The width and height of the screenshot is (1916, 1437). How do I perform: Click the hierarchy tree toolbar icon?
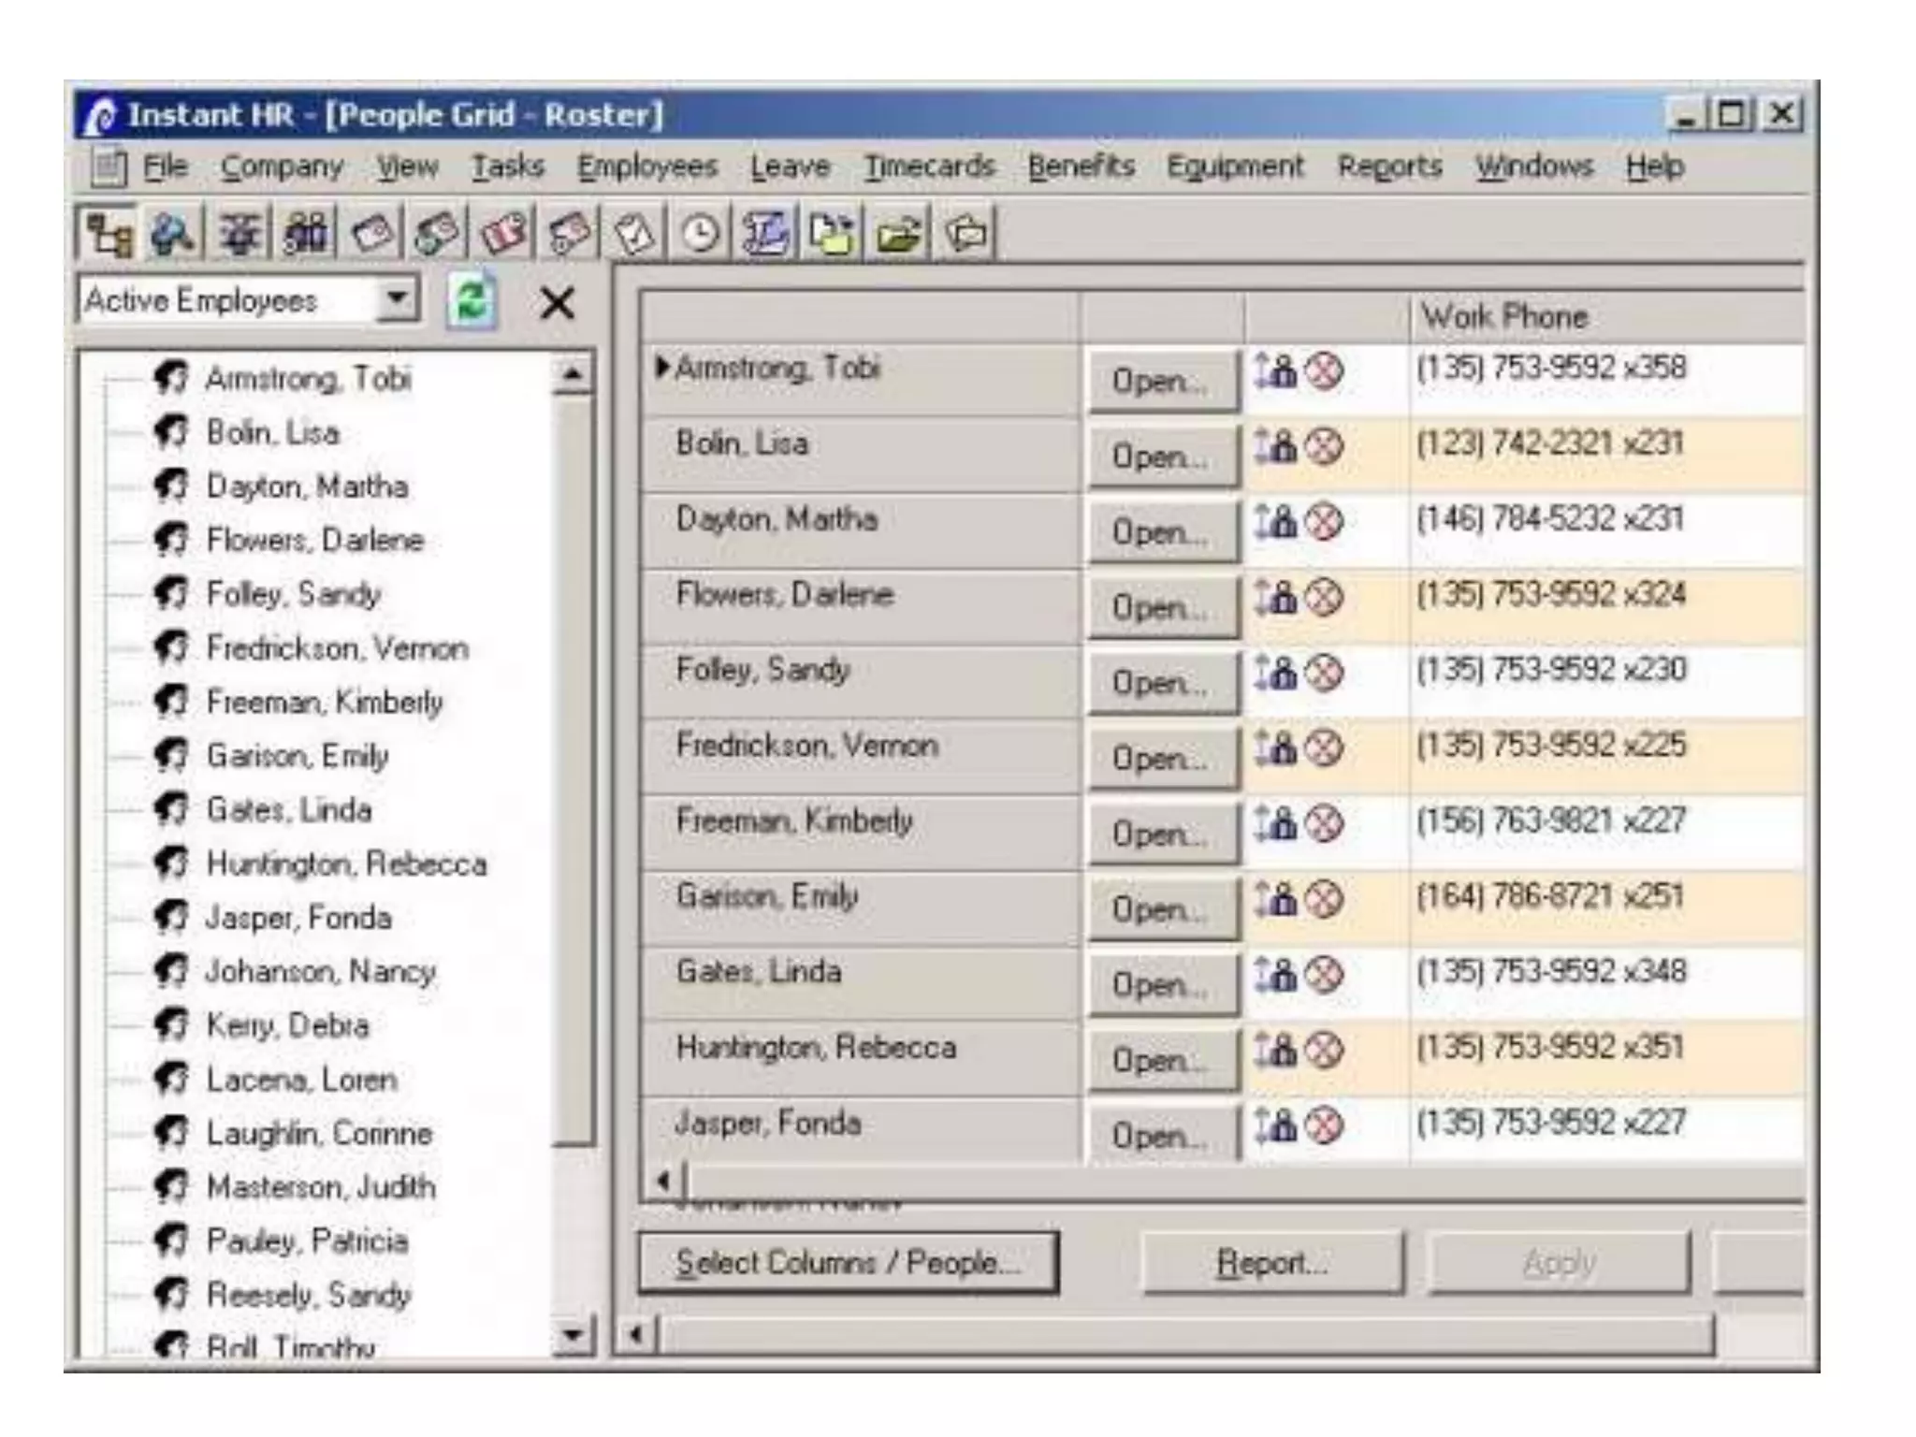(x=108, y=234)
